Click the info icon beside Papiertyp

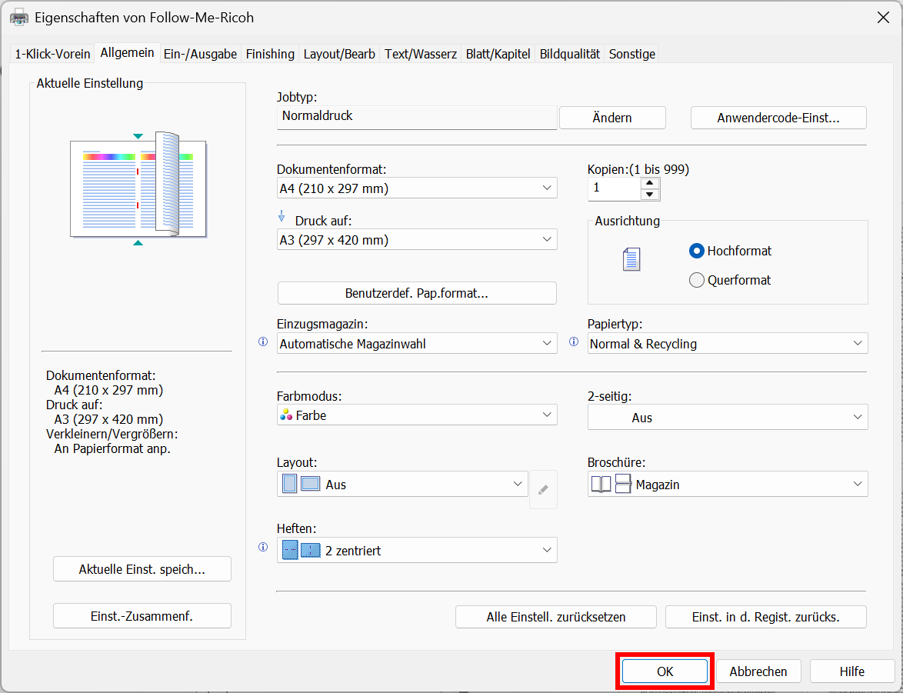573,342
